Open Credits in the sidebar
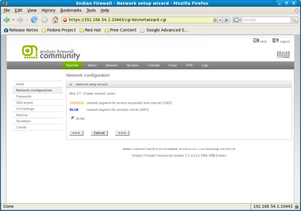The height and width of the screenshot is (211, 301). pos(38,128)
